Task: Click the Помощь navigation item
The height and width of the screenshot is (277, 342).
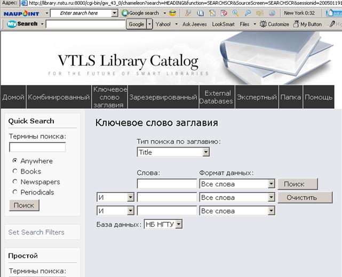Action: (x=319, y=97)
